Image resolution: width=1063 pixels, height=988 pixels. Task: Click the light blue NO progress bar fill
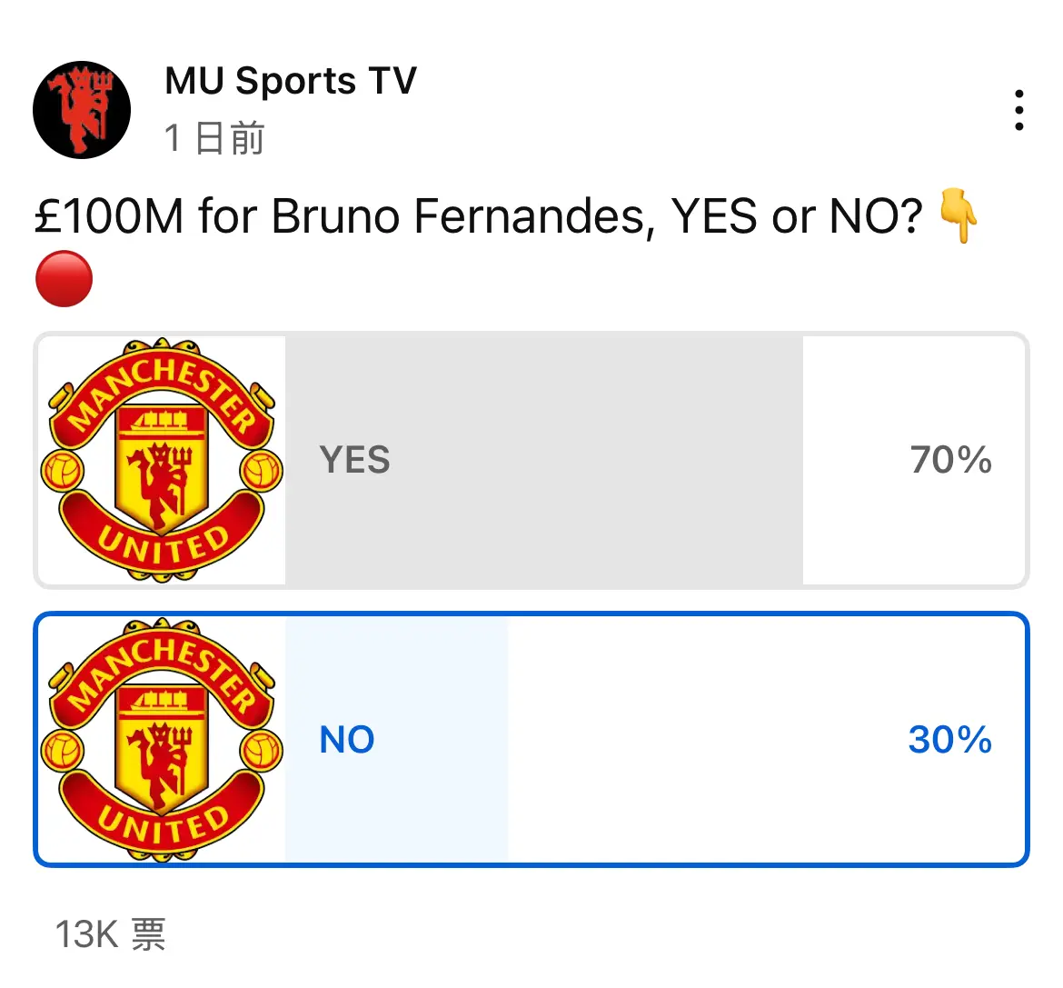pyautogui.click(x=397, y=740)
